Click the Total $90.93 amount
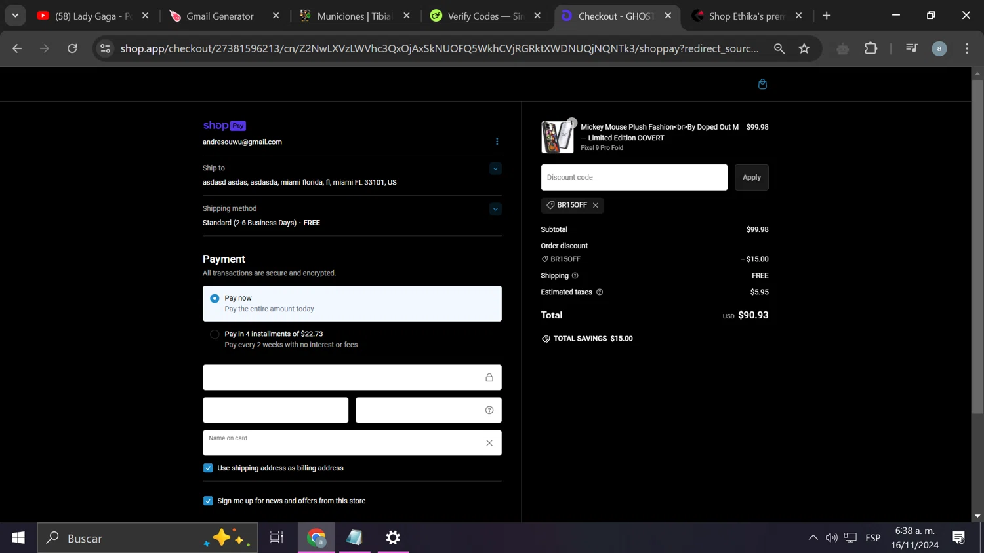984x553 pixels. pyautogui.click(x=753, y=315)
